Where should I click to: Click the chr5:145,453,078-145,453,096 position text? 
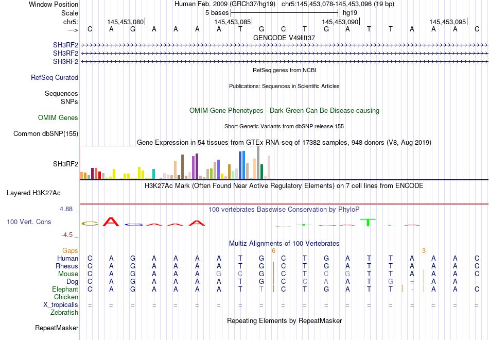click(x=338, y=4)
